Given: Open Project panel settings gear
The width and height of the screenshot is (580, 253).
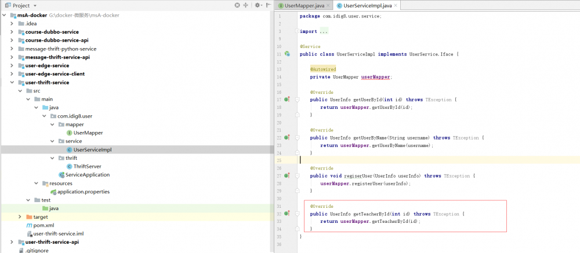Looking at the screenshot, I should (259, 5).
